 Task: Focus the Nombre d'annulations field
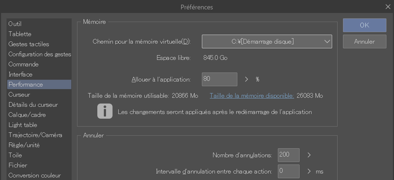coord(288,155)
